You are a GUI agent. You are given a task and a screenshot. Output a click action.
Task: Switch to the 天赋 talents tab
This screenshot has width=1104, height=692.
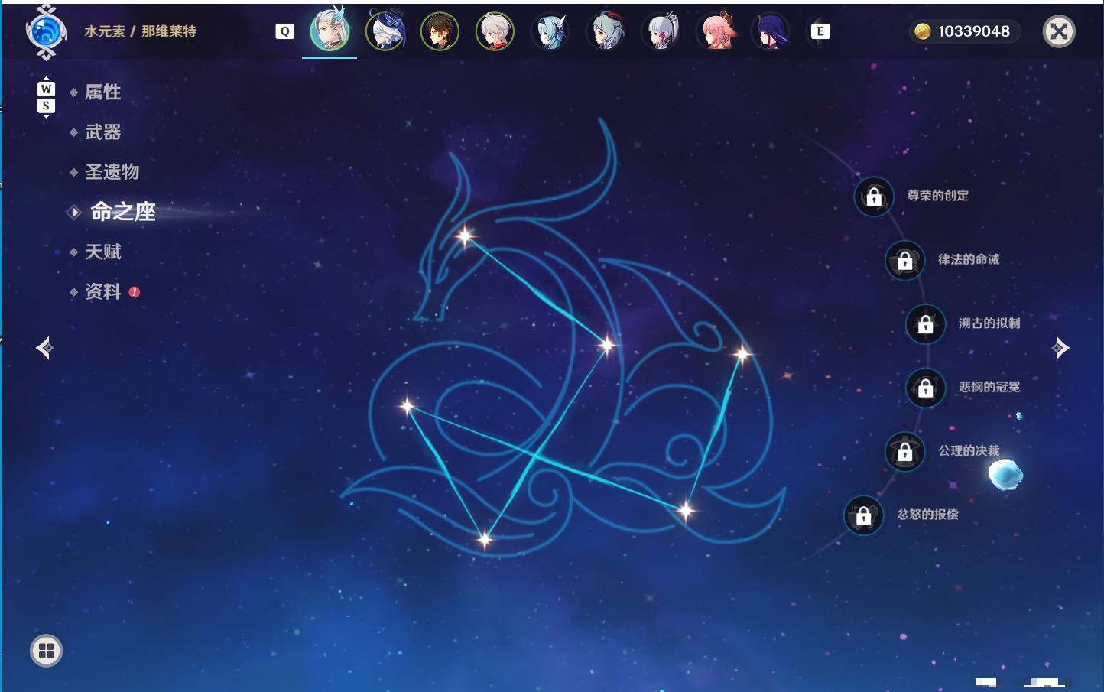[102, 252]
